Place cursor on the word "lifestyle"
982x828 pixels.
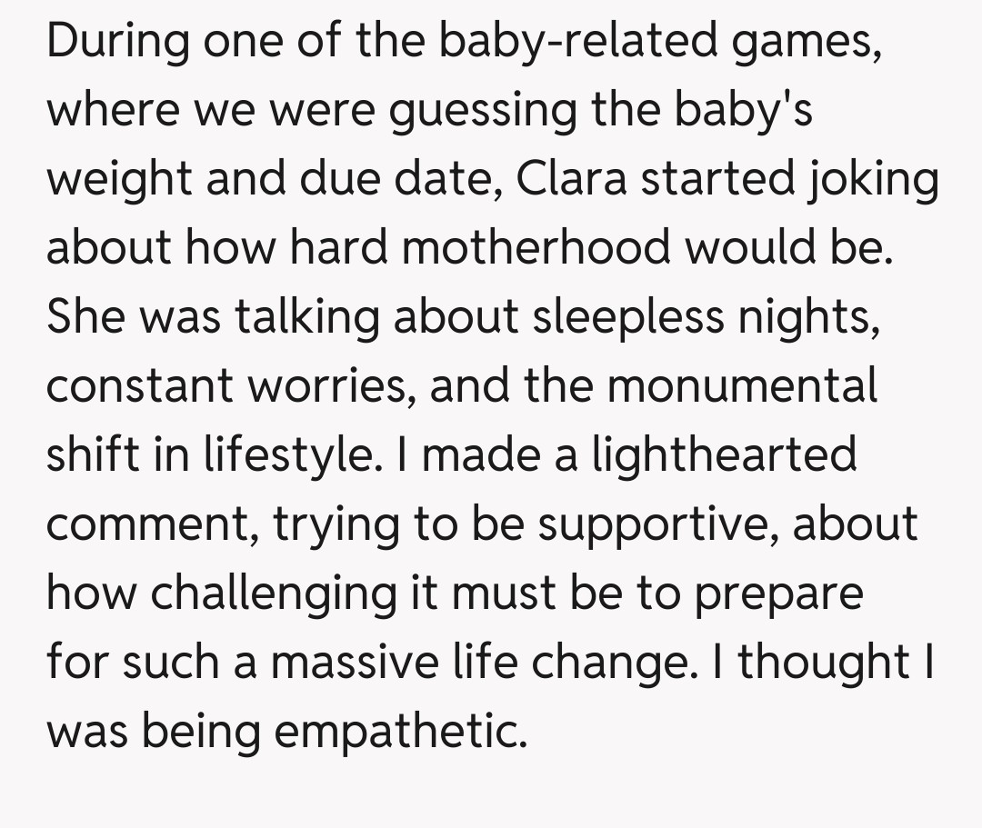(291, 456)
